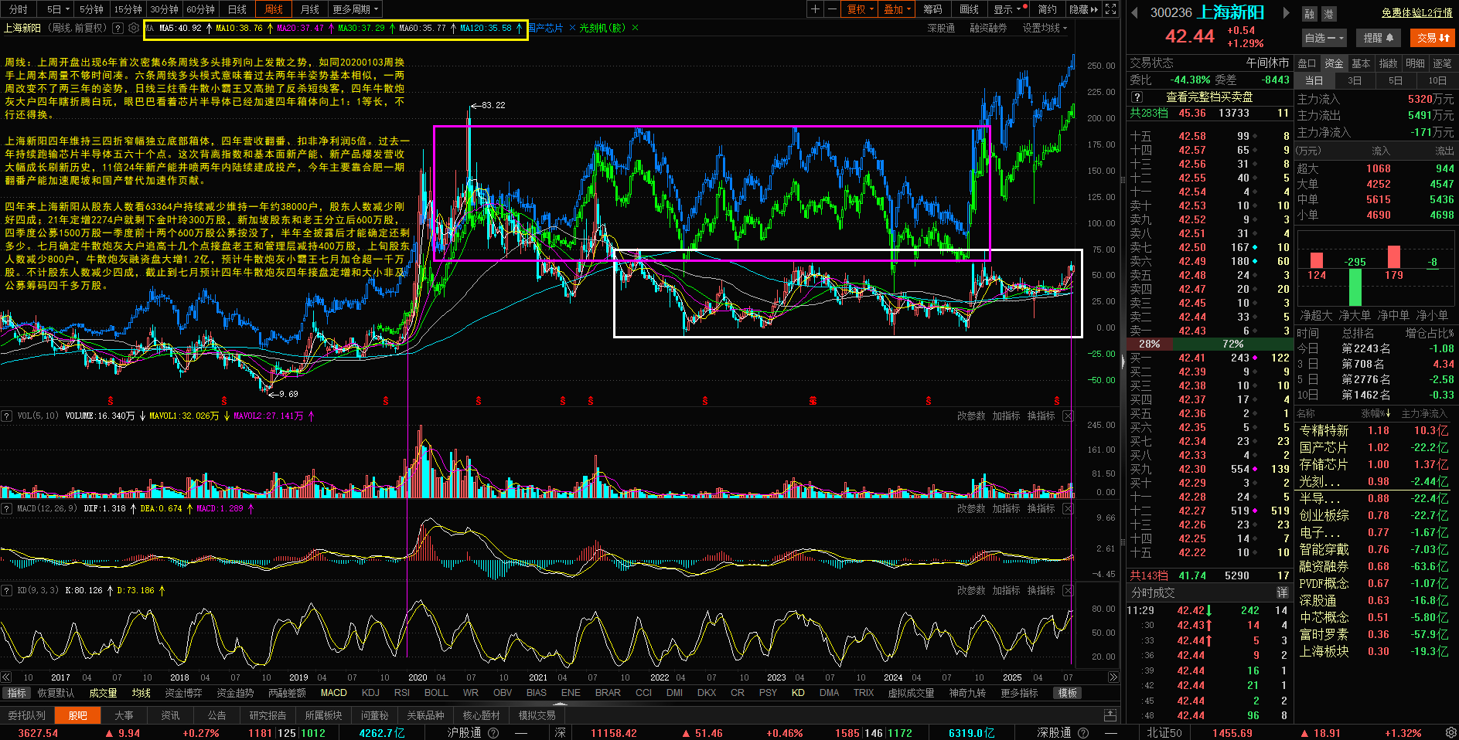This screenshot has height=740, width=1459.
Task: Open 设置均线 dropdown
Action: click(x=1045, y=28)
